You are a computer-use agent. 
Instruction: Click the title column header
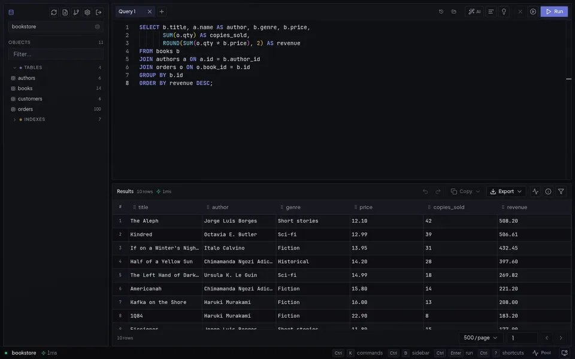point(165,208)
